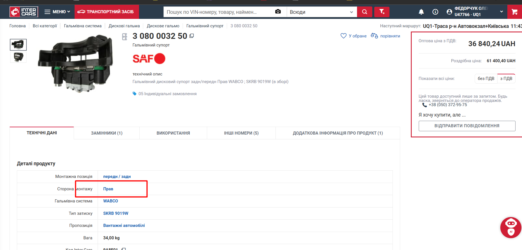Open the shopping cart

coord(514,12)
